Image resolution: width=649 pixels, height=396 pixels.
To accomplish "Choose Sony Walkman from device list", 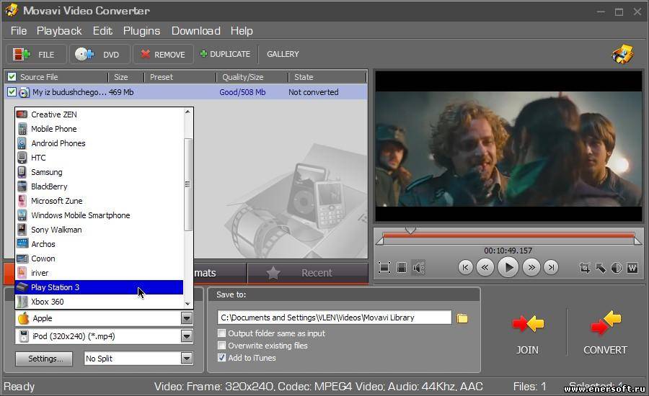I will pos(99,230).
